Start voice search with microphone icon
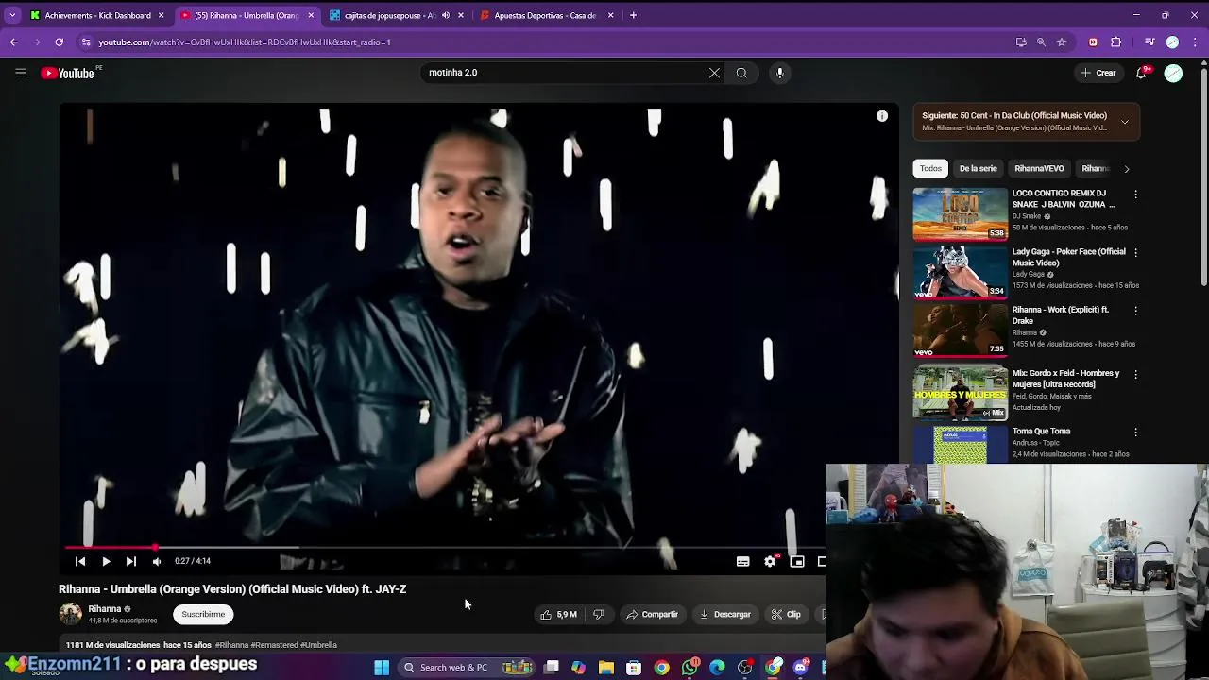1209x680 pixels. coord(779,73)
